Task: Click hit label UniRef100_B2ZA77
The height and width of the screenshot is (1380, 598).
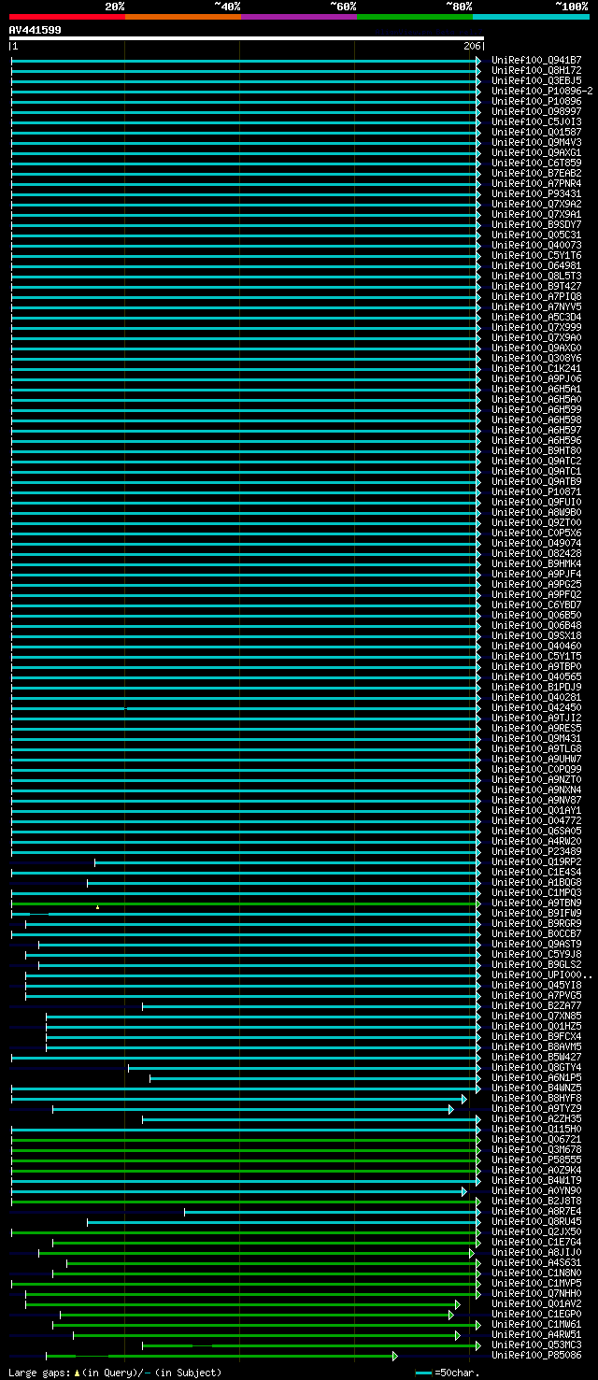Action: click(x=536, y=1005)
